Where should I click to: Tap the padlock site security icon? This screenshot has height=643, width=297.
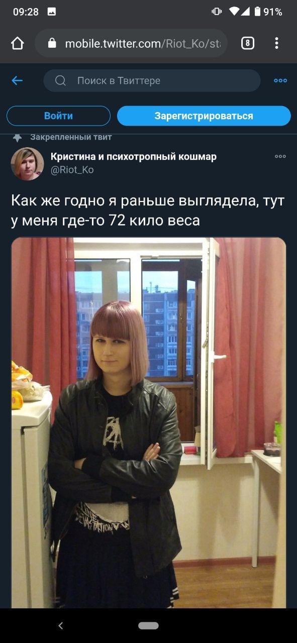pyautogui.click(x=52, y=43)
